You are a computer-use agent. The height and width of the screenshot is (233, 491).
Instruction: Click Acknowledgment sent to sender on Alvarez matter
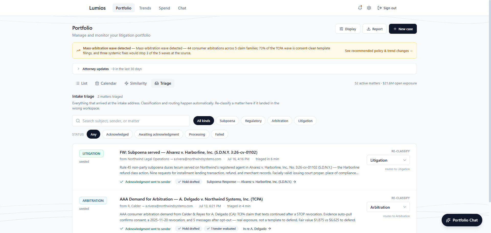click(x=145, y=182)
